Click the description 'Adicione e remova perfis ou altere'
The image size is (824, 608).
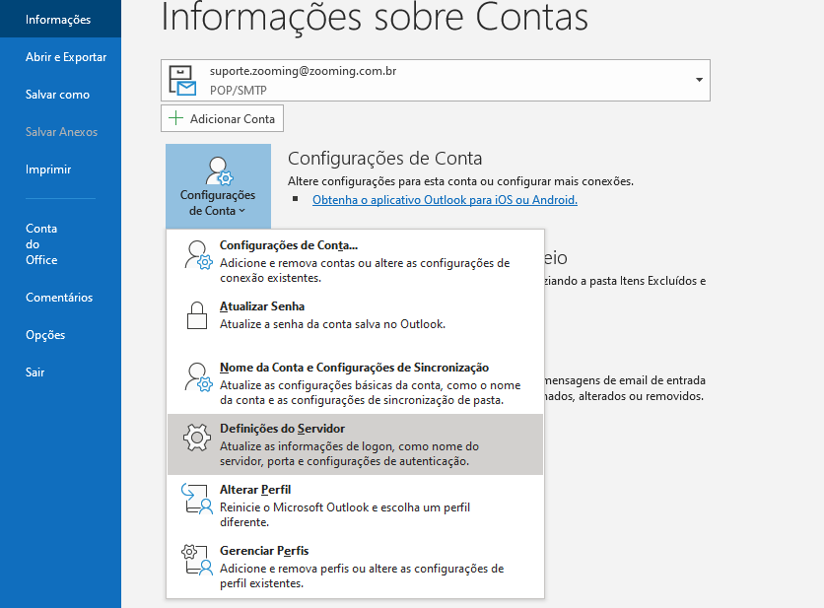(x=362, y=575)
